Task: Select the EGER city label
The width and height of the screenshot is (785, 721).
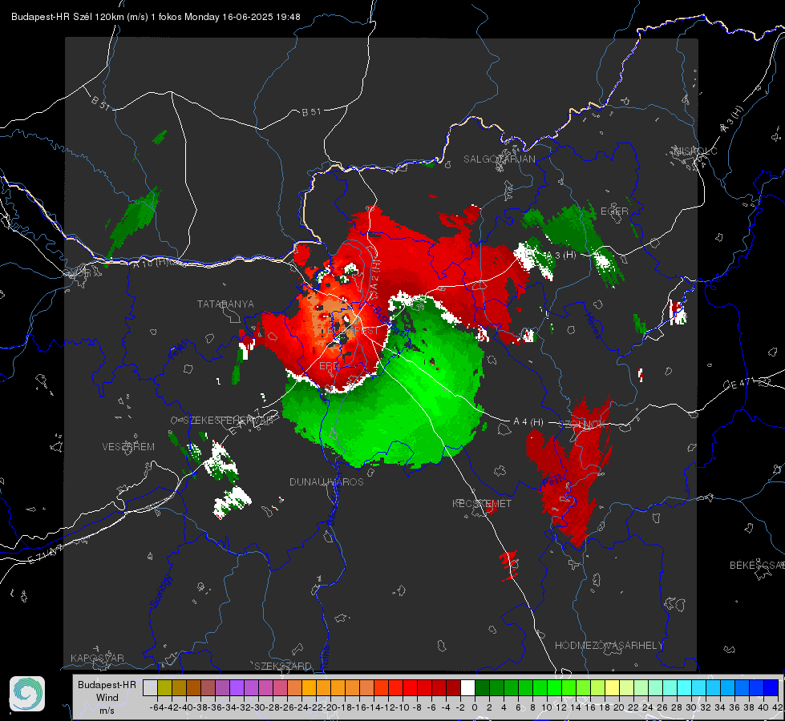Action: pyautogui.click(x=614, y=211)
